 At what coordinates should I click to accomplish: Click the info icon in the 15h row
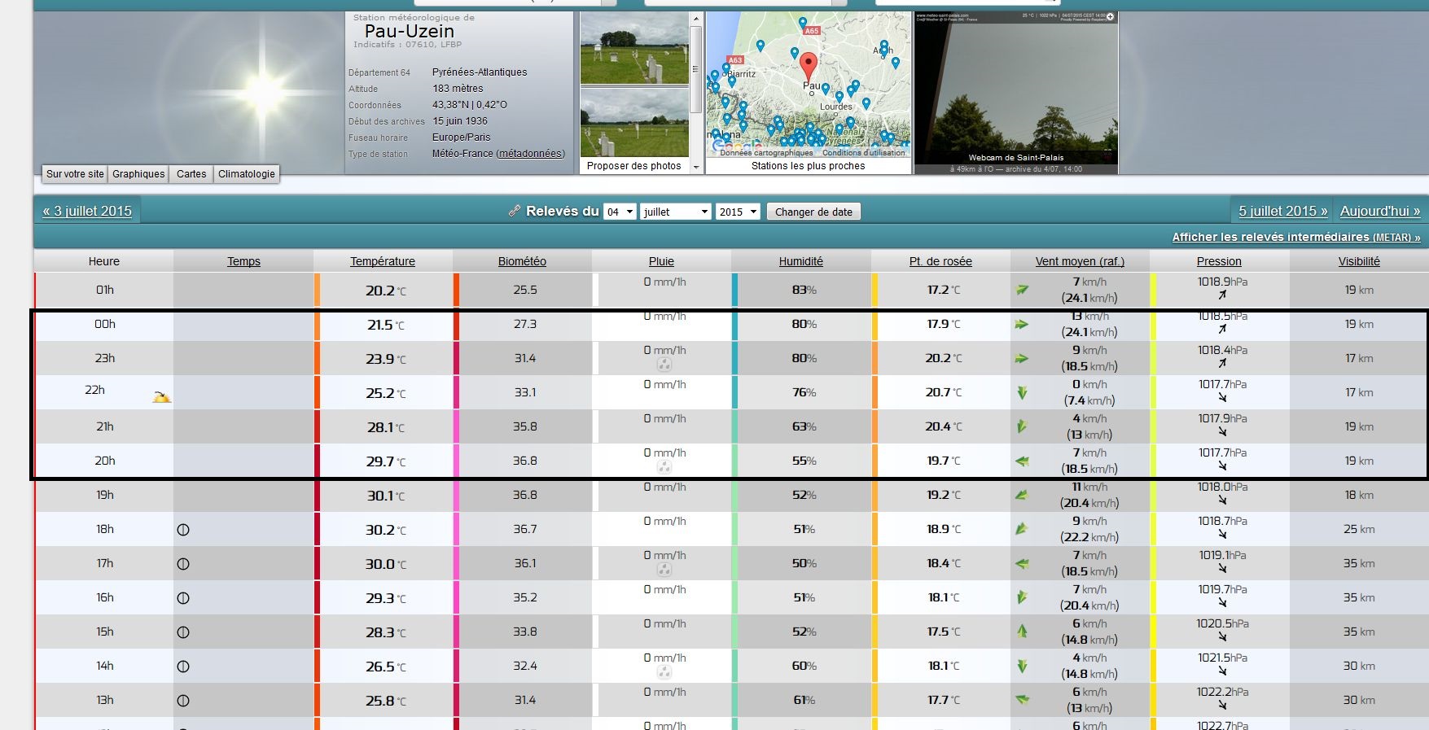[183, 632]
